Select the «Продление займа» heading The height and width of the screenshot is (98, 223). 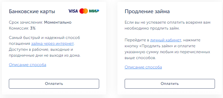coord(147,12)
